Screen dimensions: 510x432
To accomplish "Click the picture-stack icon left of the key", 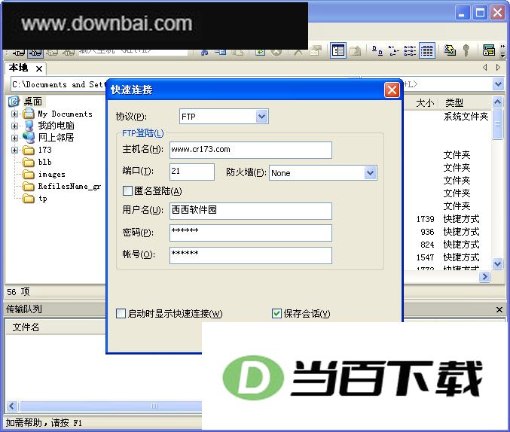I will point(450,50).
